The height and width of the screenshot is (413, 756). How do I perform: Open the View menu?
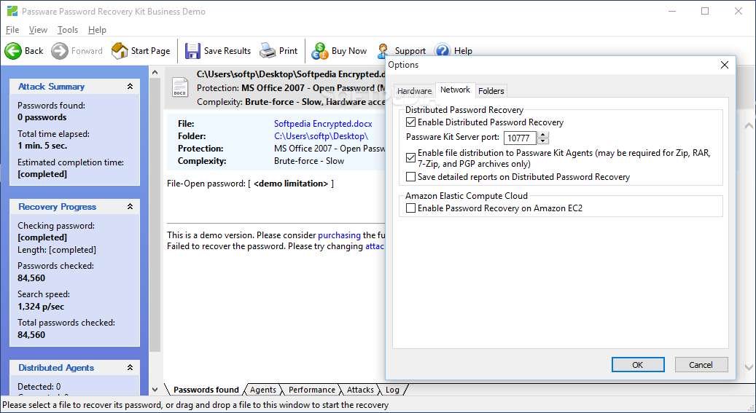[38, 30]
